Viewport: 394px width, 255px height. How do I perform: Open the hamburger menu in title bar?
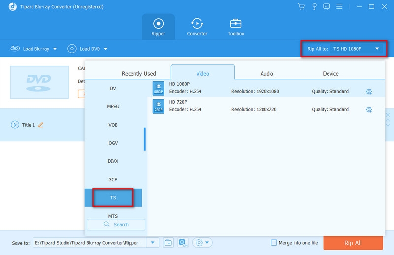(x=339, y=6)
